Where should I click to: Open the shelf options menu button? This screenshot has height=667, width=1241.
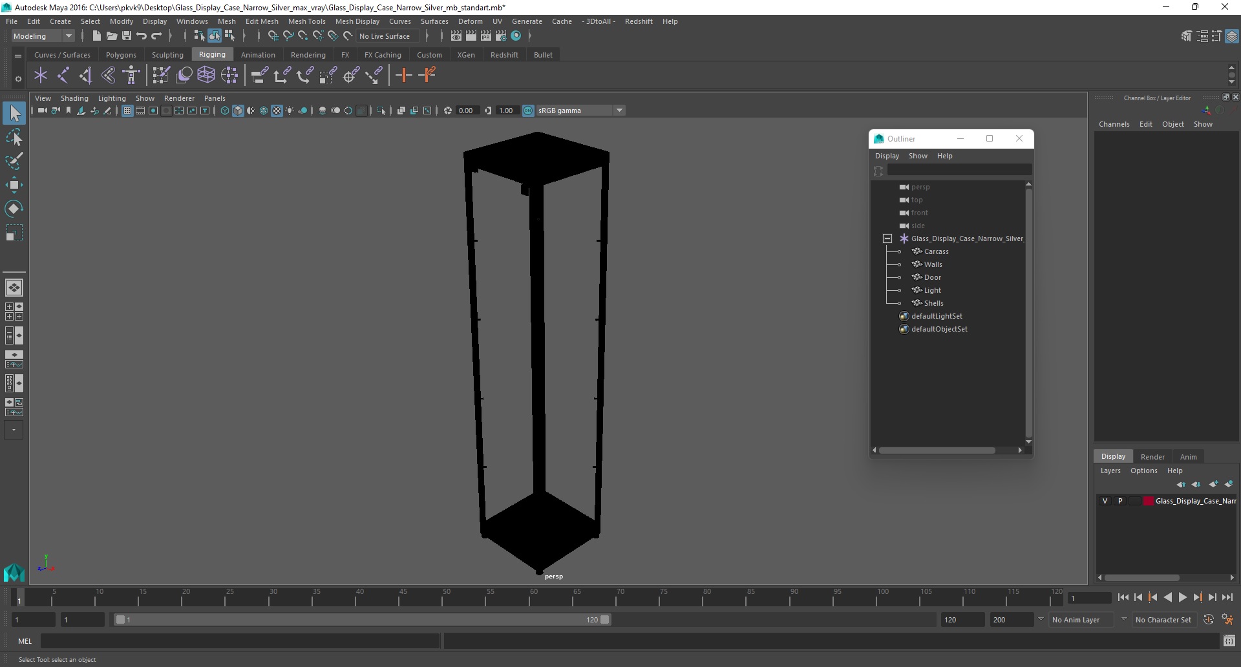coord(18,79)
